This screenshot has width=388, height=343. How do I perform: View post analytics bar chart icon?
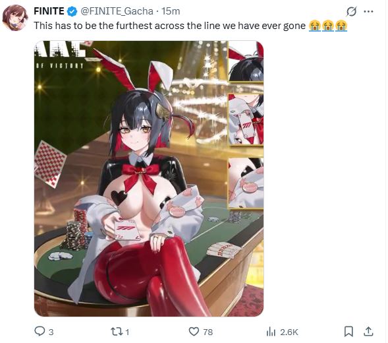(x=271, y=332)
